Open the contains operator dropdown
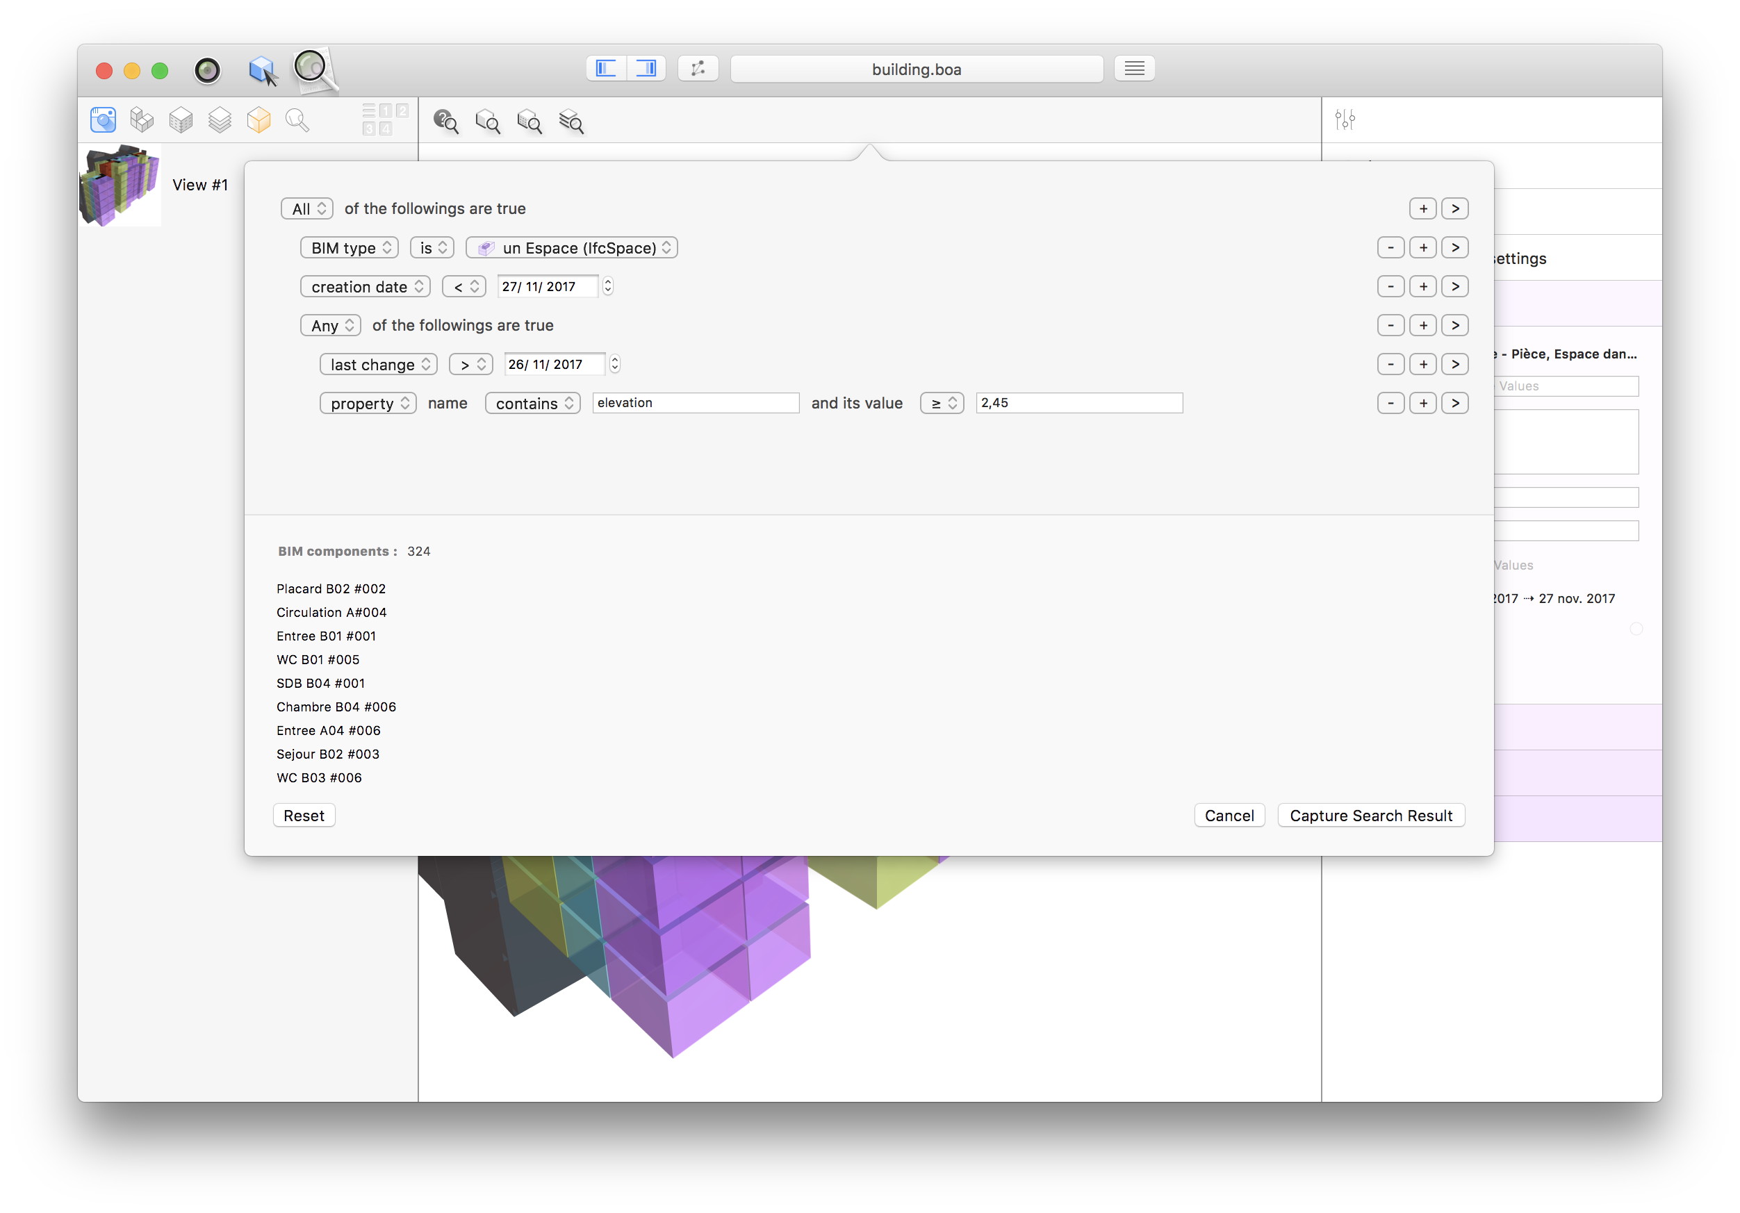Image resolution: width=1740 pixels, height=1213 pixels. point(533,403)
